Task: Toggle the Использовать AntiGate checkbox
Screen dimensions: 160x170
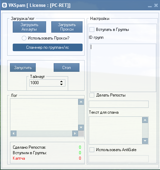Action: pyautogui.click(x=92, y=150)
